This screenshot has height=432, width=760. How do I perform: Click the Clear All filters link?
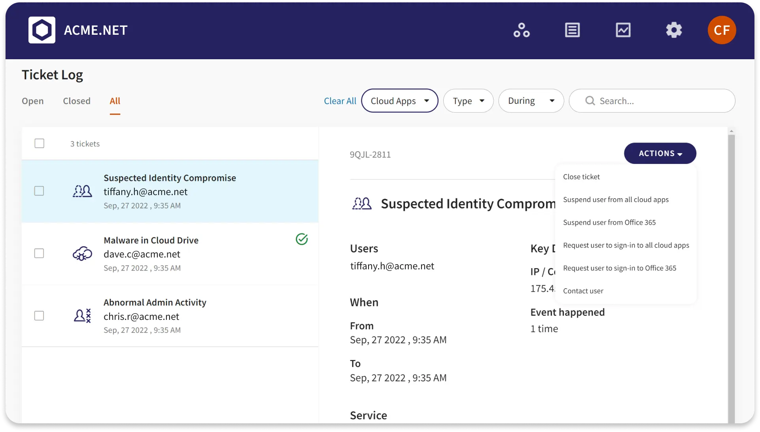tap(340, 101)
